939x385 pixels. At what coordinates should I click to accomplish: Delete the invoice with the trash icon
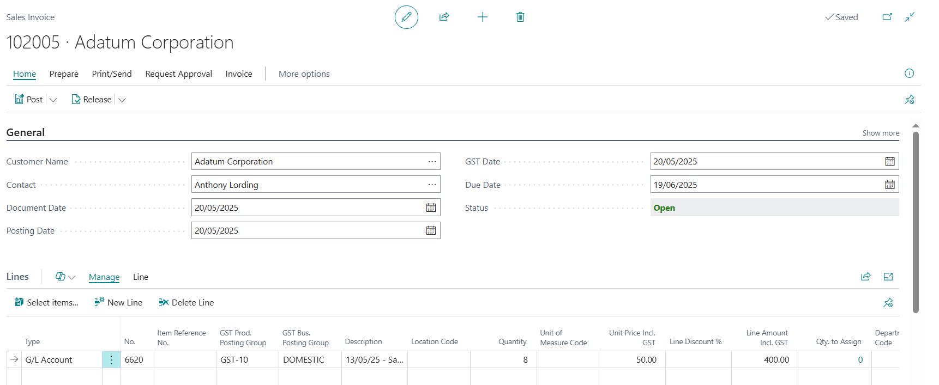(x=520, y=17)
